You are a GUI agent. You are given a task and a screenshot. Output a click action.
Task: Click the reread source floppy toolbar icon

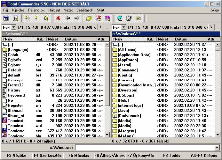click(6, 18)
